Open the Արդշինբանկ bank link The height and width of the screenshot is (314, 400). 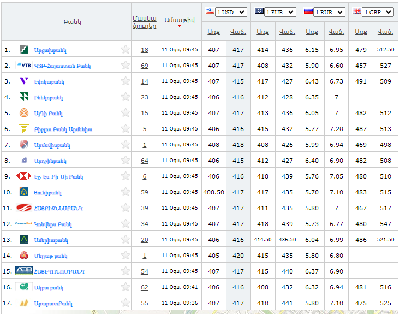pos(50,161)
